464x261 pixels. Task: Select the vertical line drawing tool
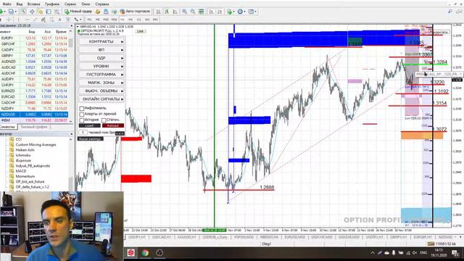[x=19, y=20]
